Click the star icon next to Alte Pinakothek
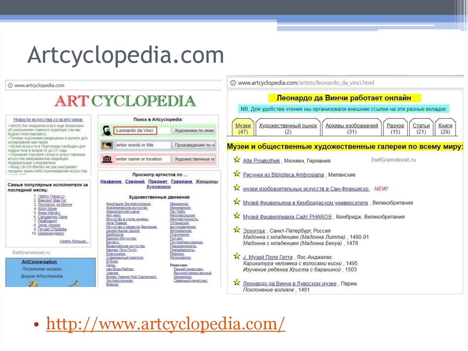This screenshot has width=468, height=351. (237, 159)
